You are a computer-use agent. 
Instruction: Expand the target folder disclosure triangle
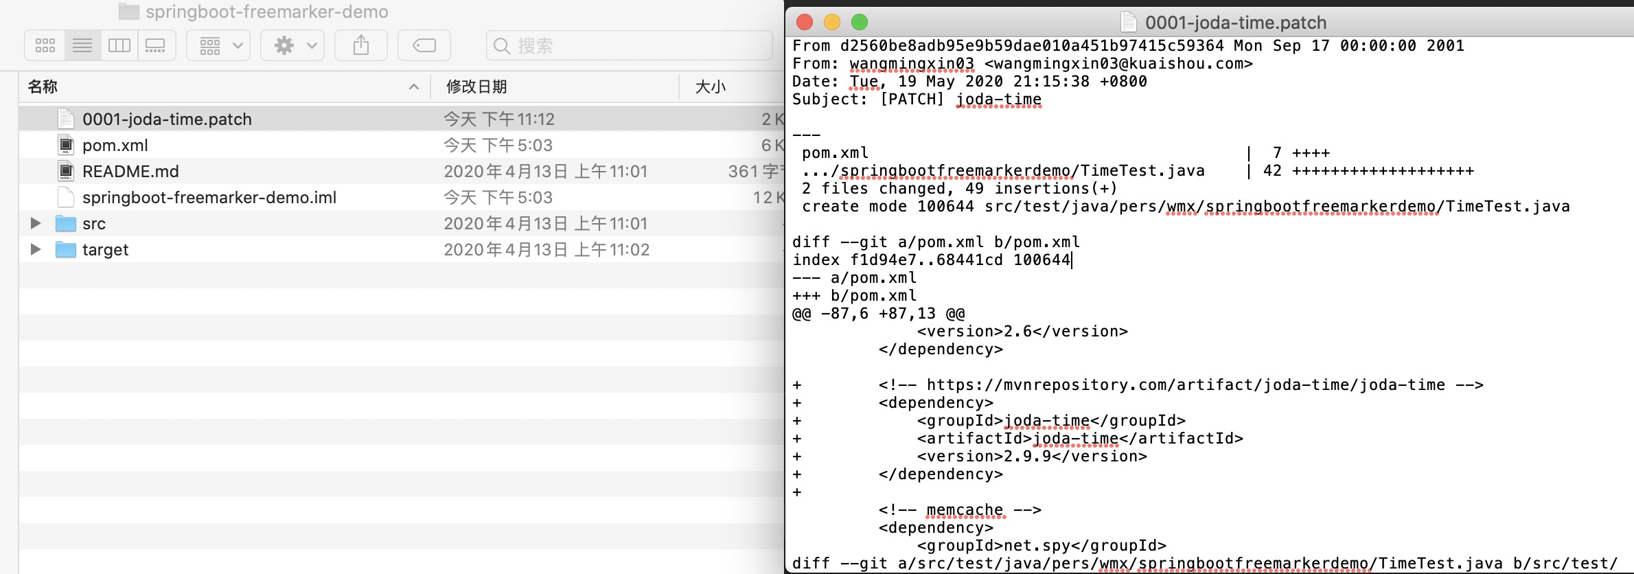coord(35,249)
